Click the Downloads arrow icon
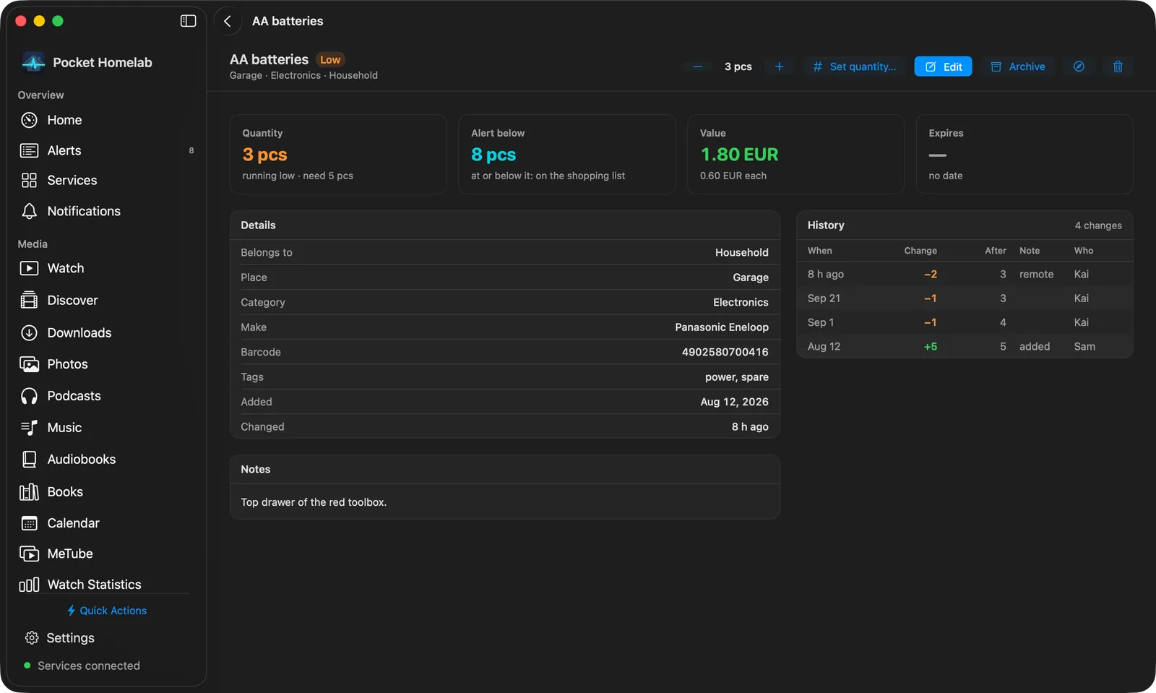The width and height of the screenshot is (1156, 693). coord(29,332)
